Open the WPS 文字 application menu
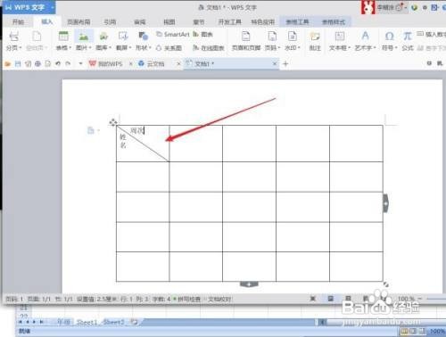The width and height of the screenshot is (446, 337). point(29,7)
